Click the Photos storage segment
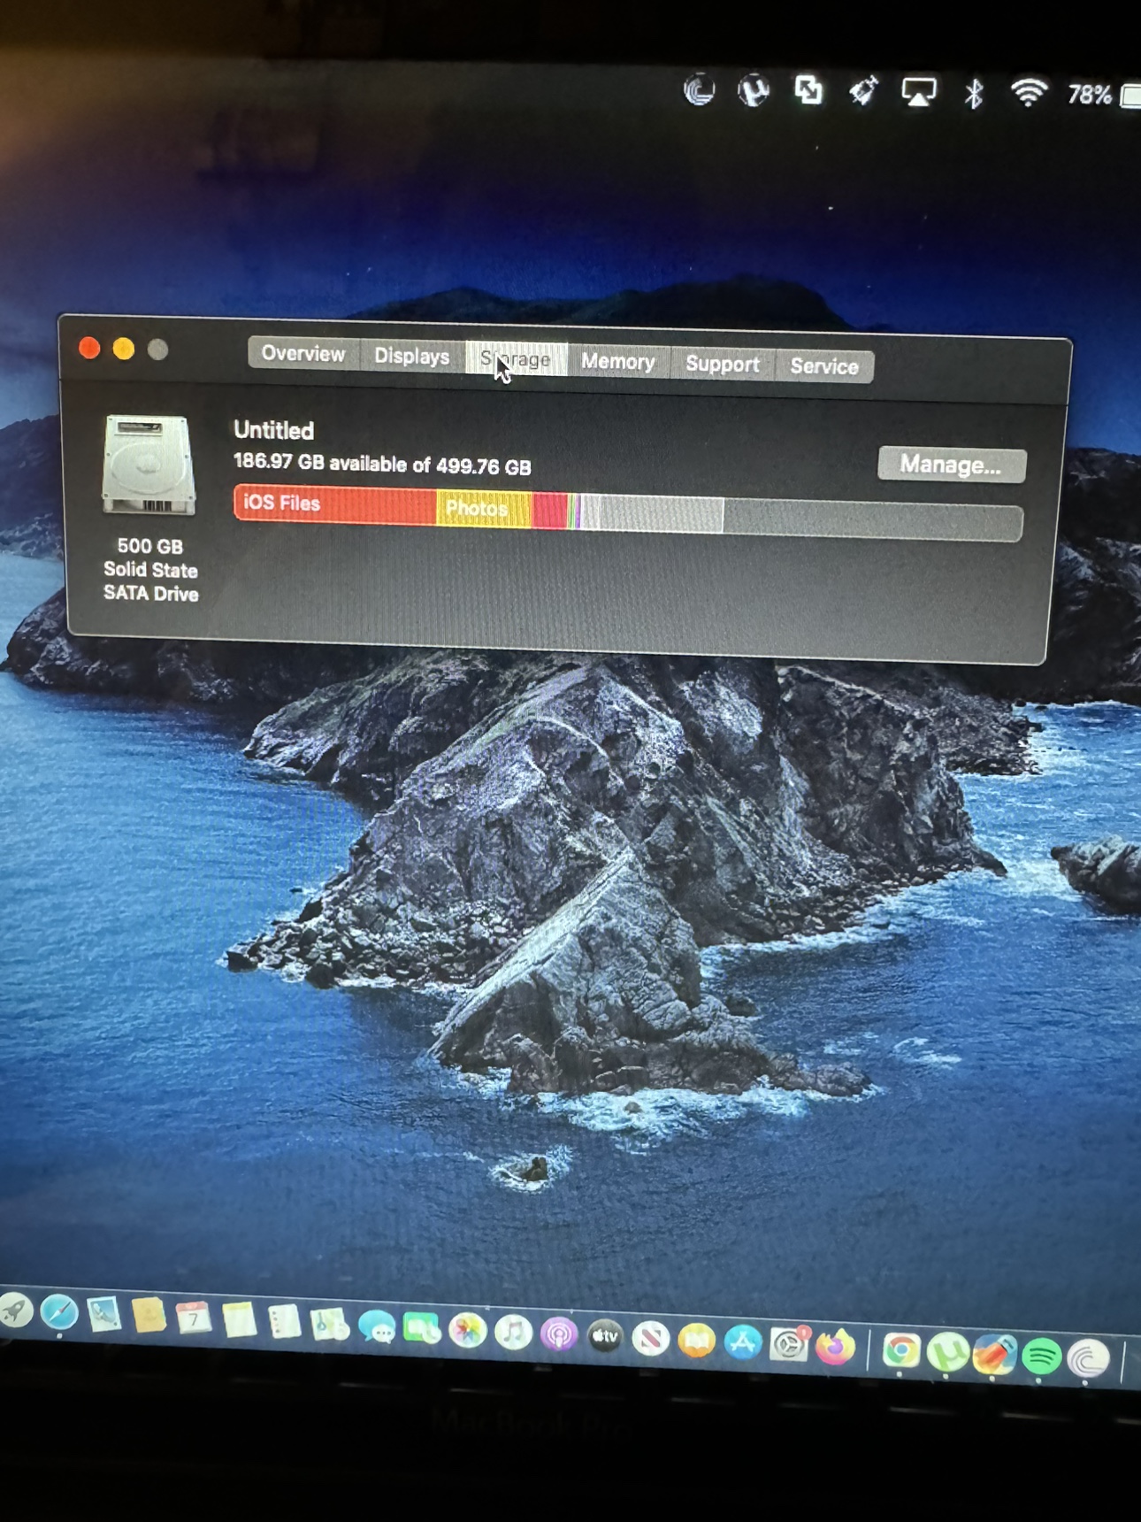Viewport: 1141px width, 1522px height. click(484, 508)
